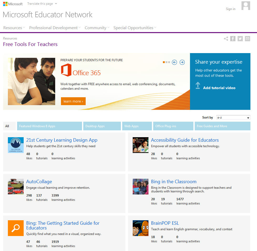The height and width of the screenshot is (251, 257).
Task: Click AutoCollage 3399 learning activities count
Action: pos(55,196)
